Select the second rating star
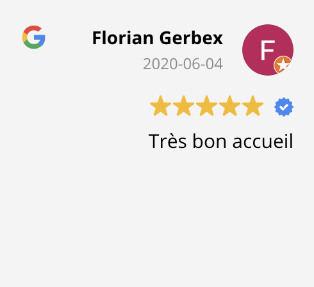Viewport: 314px width, 287px height. point(183,106)
